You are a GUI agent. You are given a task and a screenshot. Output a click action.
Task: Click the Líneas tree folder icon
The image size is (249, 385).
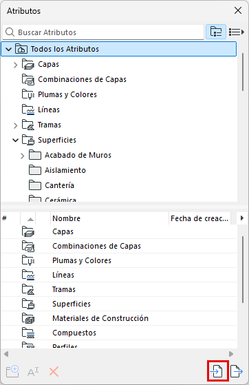coord(28,110)
